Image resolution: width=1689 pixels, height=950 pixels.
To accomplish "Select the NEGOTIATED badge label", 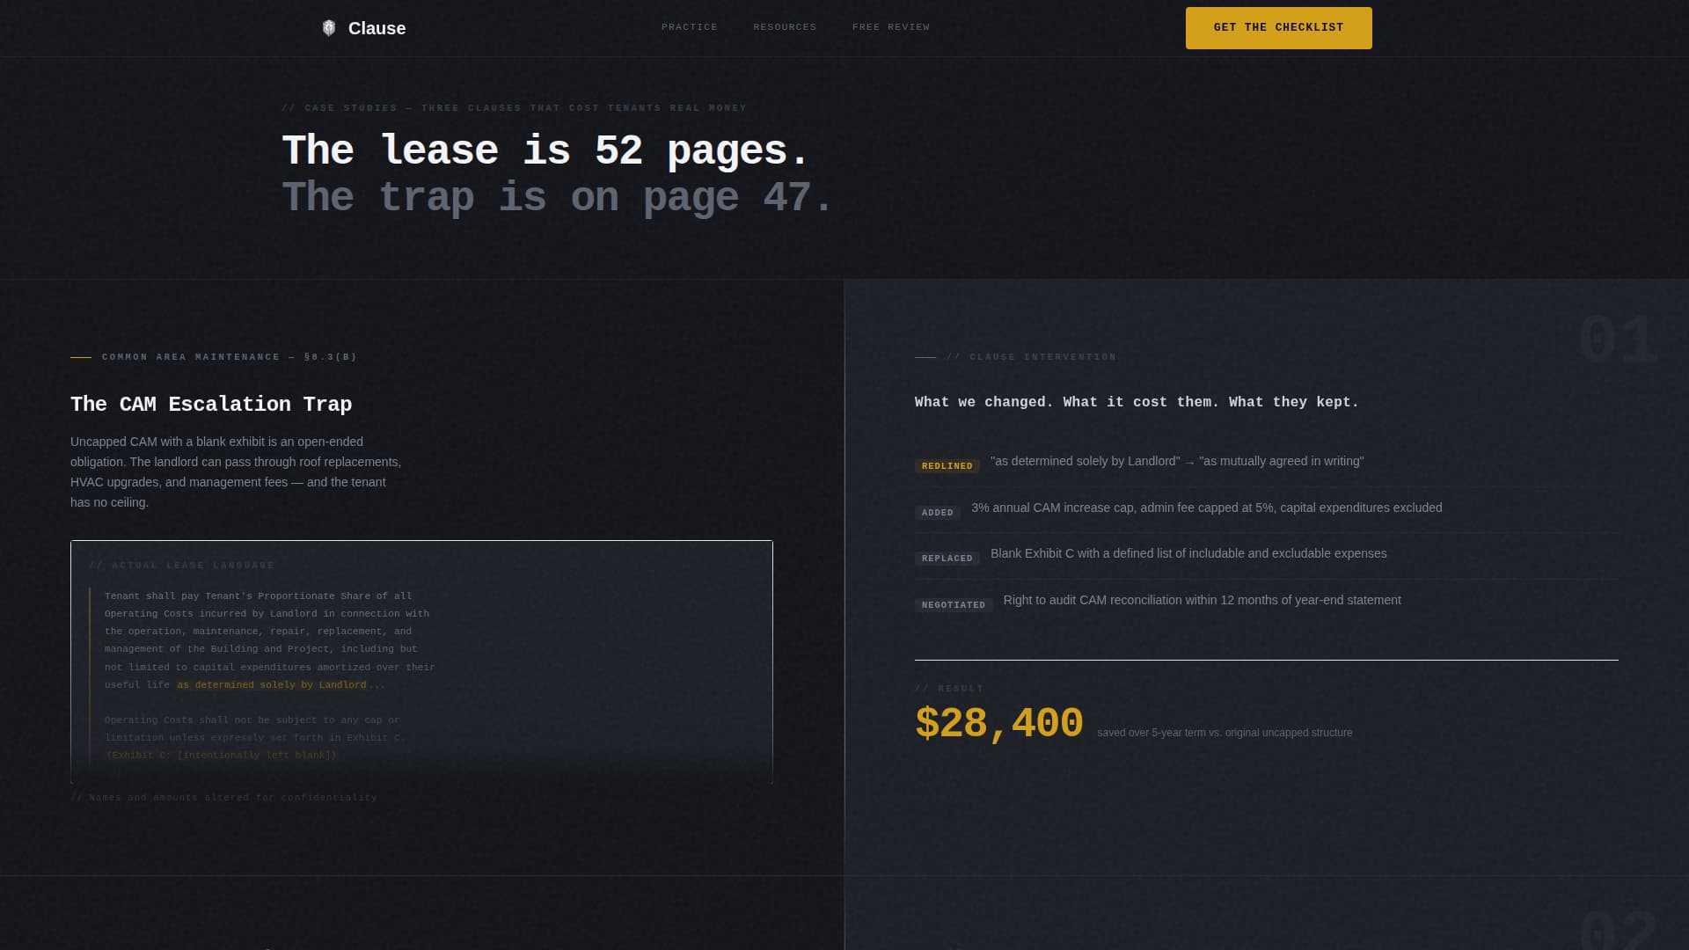I will 953,604.
